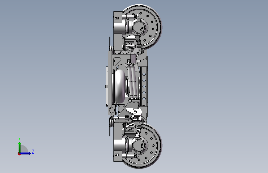The width and height of the screenshot is (268, 173).
Task: Select the twin dampers beside the air spring
Action: pyautogui.click(x=133, y=81)
